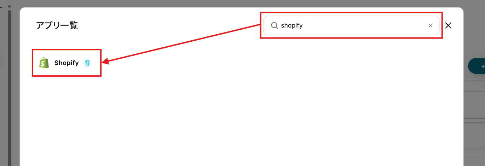Screen dimensions: 485x166
Task: Click the empty white area below Shopify
Action: [x=241, y=120]
